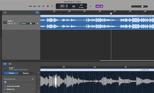Switch to the Traccia tab
This screenshot has height=93, width=154.
click(x=11, y=73)
